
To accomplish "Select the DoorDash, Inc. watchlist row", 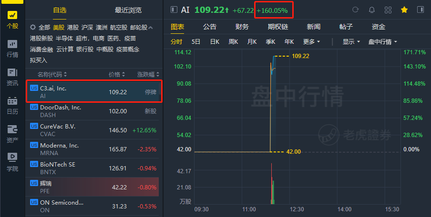I will [94, 111].
